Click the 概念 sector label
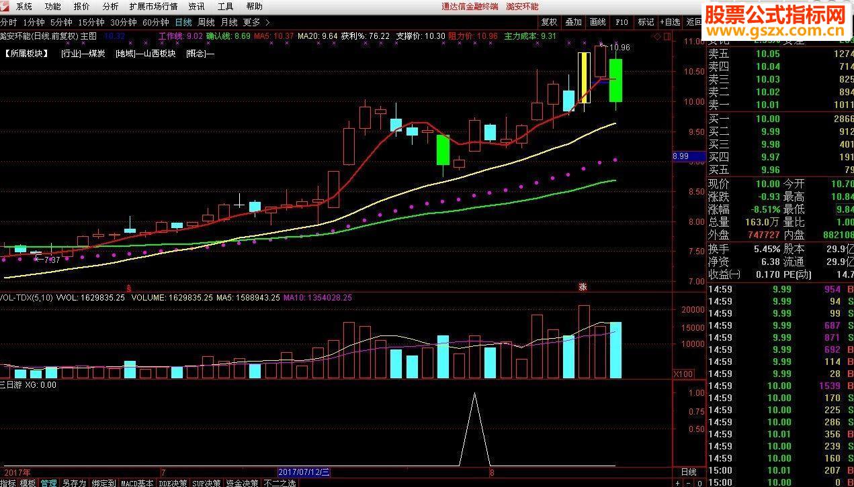854x487 pixels. click(x=200, y=54)
